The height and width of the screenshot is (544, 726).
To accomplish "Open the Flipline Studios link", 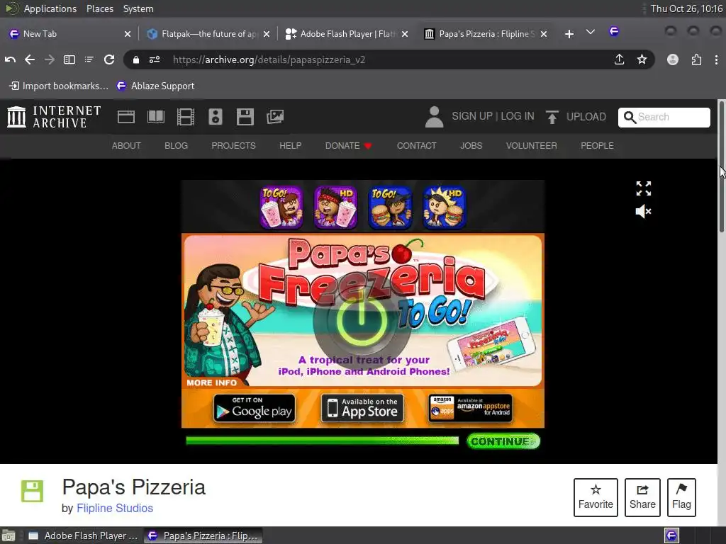I will click(114, 508).
